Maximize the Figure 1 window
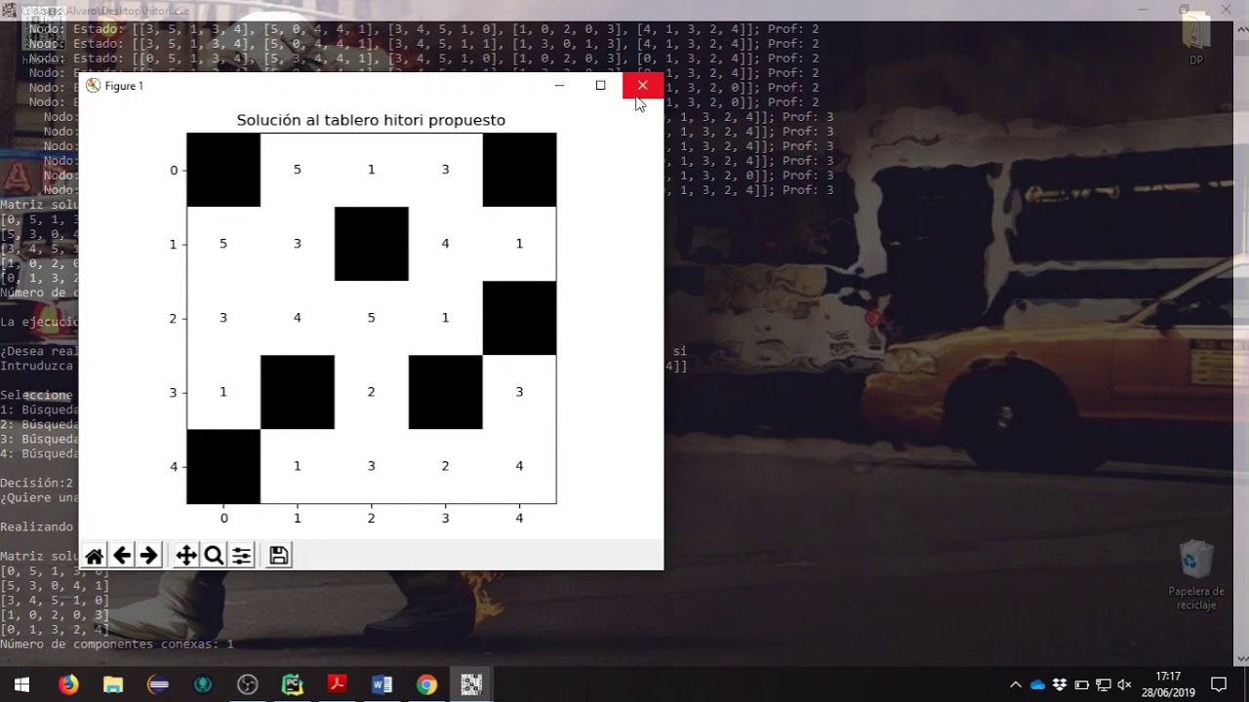This screenshot has width=1249, height=702. pyautogui.click(x=600, y=86)
